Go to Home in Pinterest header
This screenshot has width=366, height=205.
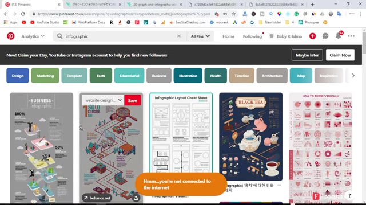coord(228,36)
